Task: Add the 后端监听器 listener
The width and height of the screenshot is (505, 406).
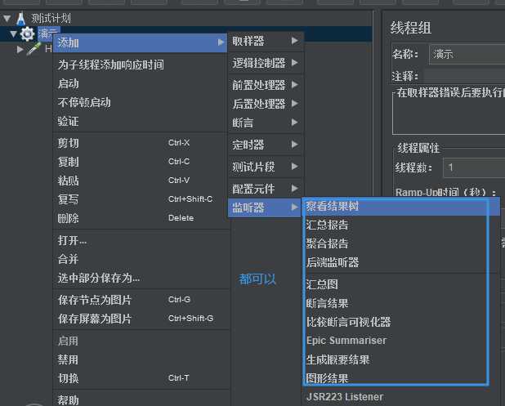Action: 401,262
